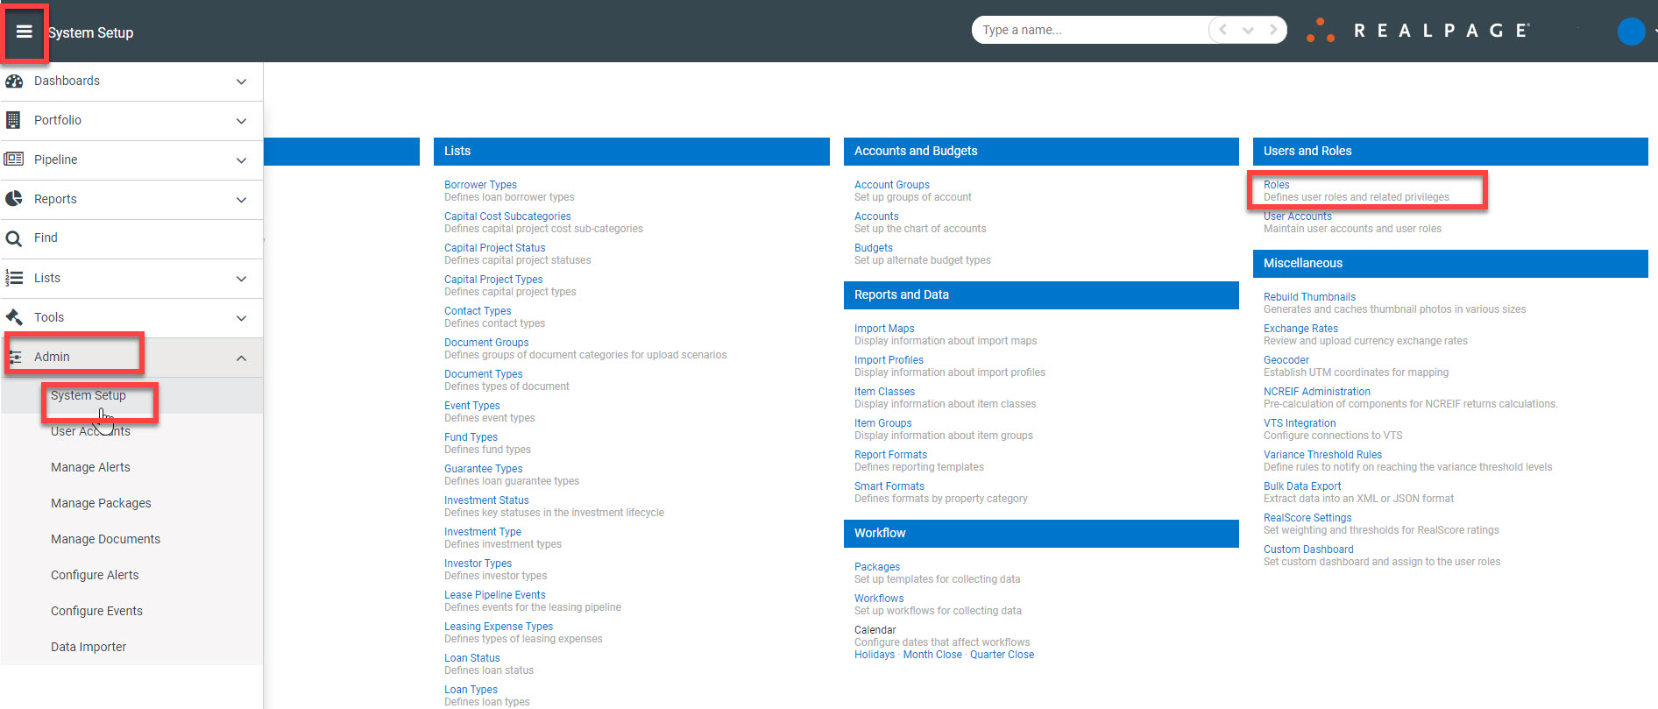The height and width of the screenshot is (709, 1658).
Task: Click the blue user avatar circle
Action: [1631, 32]
